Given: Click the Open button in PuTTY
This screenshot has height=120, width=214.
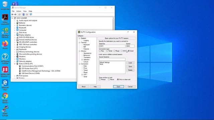Looking at the screenshot, I should (x=118, y=87).
